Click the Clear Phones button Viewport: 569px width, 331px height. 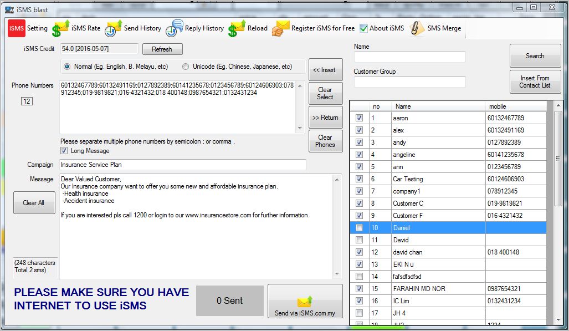point(326,141)
